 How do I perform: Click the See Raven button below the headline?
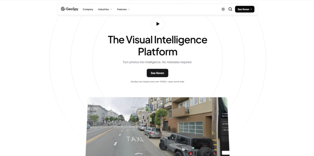(157, 73)
